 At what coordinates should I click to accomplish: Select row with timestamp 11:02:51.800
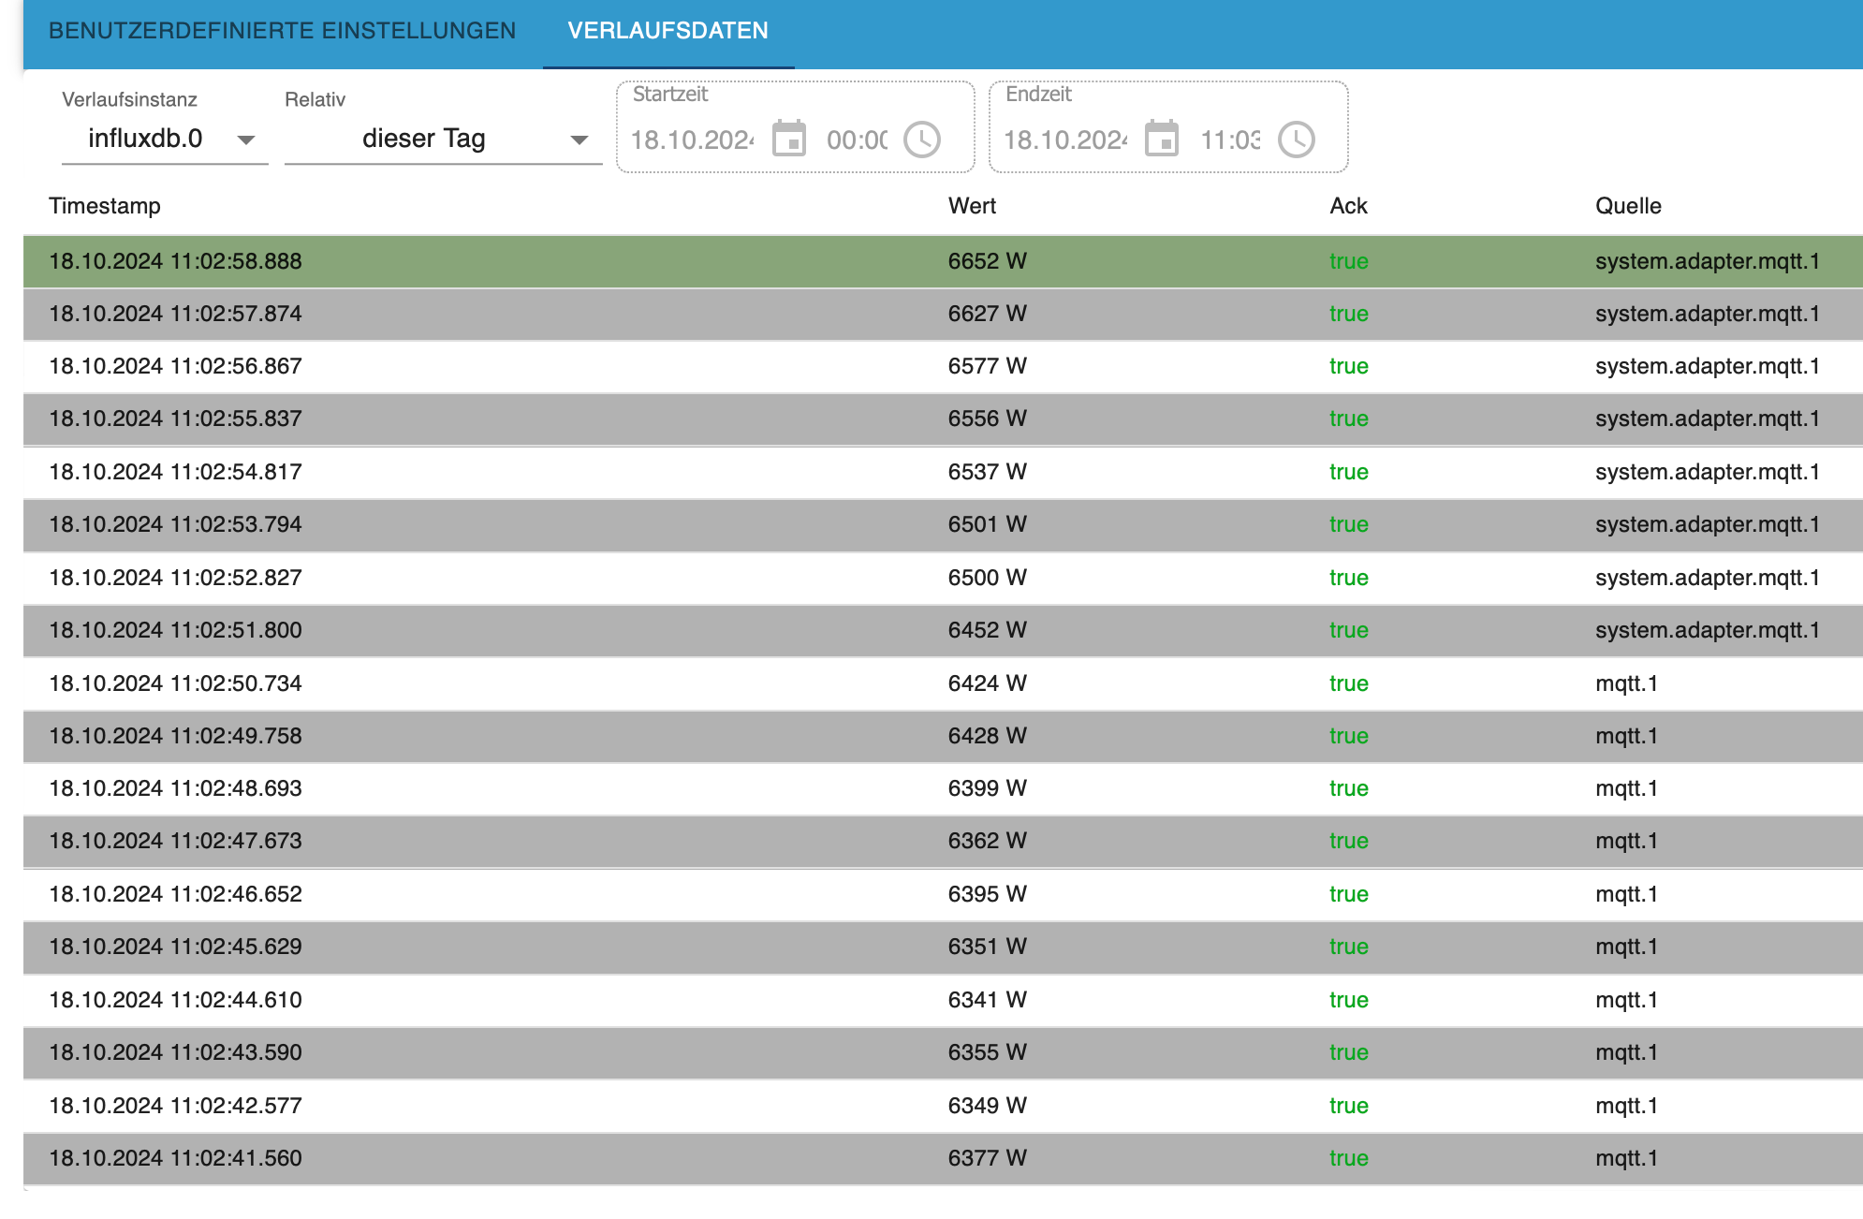pyautogui.click(x=943, y=630)
